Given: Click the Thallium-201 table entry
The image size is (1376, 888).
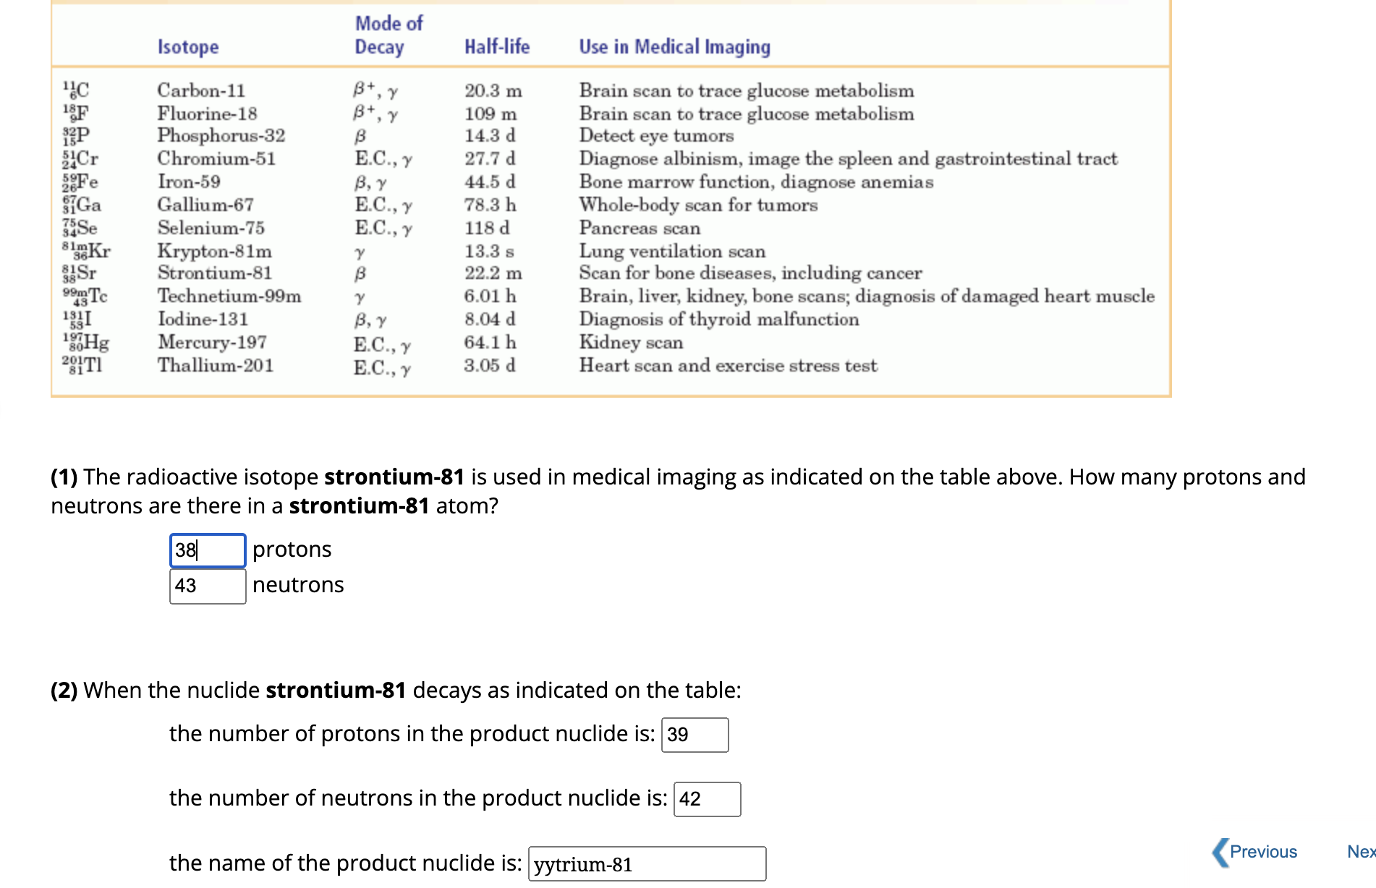Looking at the screenshot, I should [215, 365].
